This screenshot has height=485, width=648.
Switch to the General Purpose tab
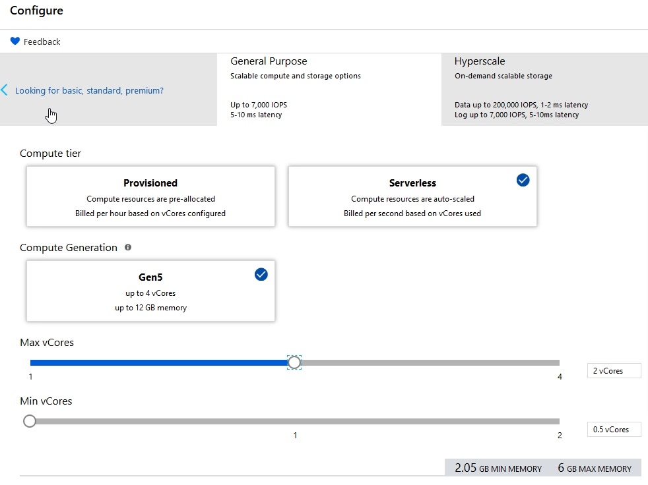pos(269,61)
